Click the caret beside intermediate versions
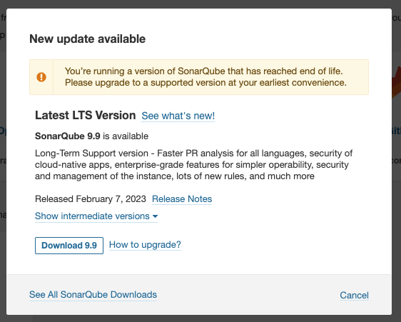This screenshot has width=401, height=322. pos(155,216)
